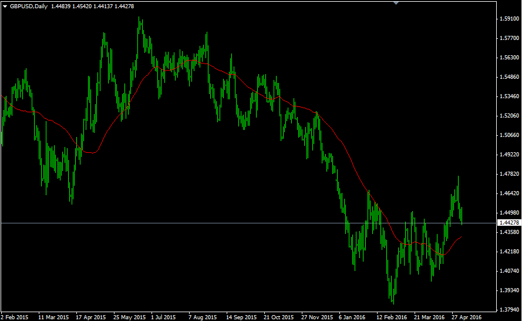
Task: Click the chart shift triangle marker at top
Action: pyautogui.click(x=396, y=3)
